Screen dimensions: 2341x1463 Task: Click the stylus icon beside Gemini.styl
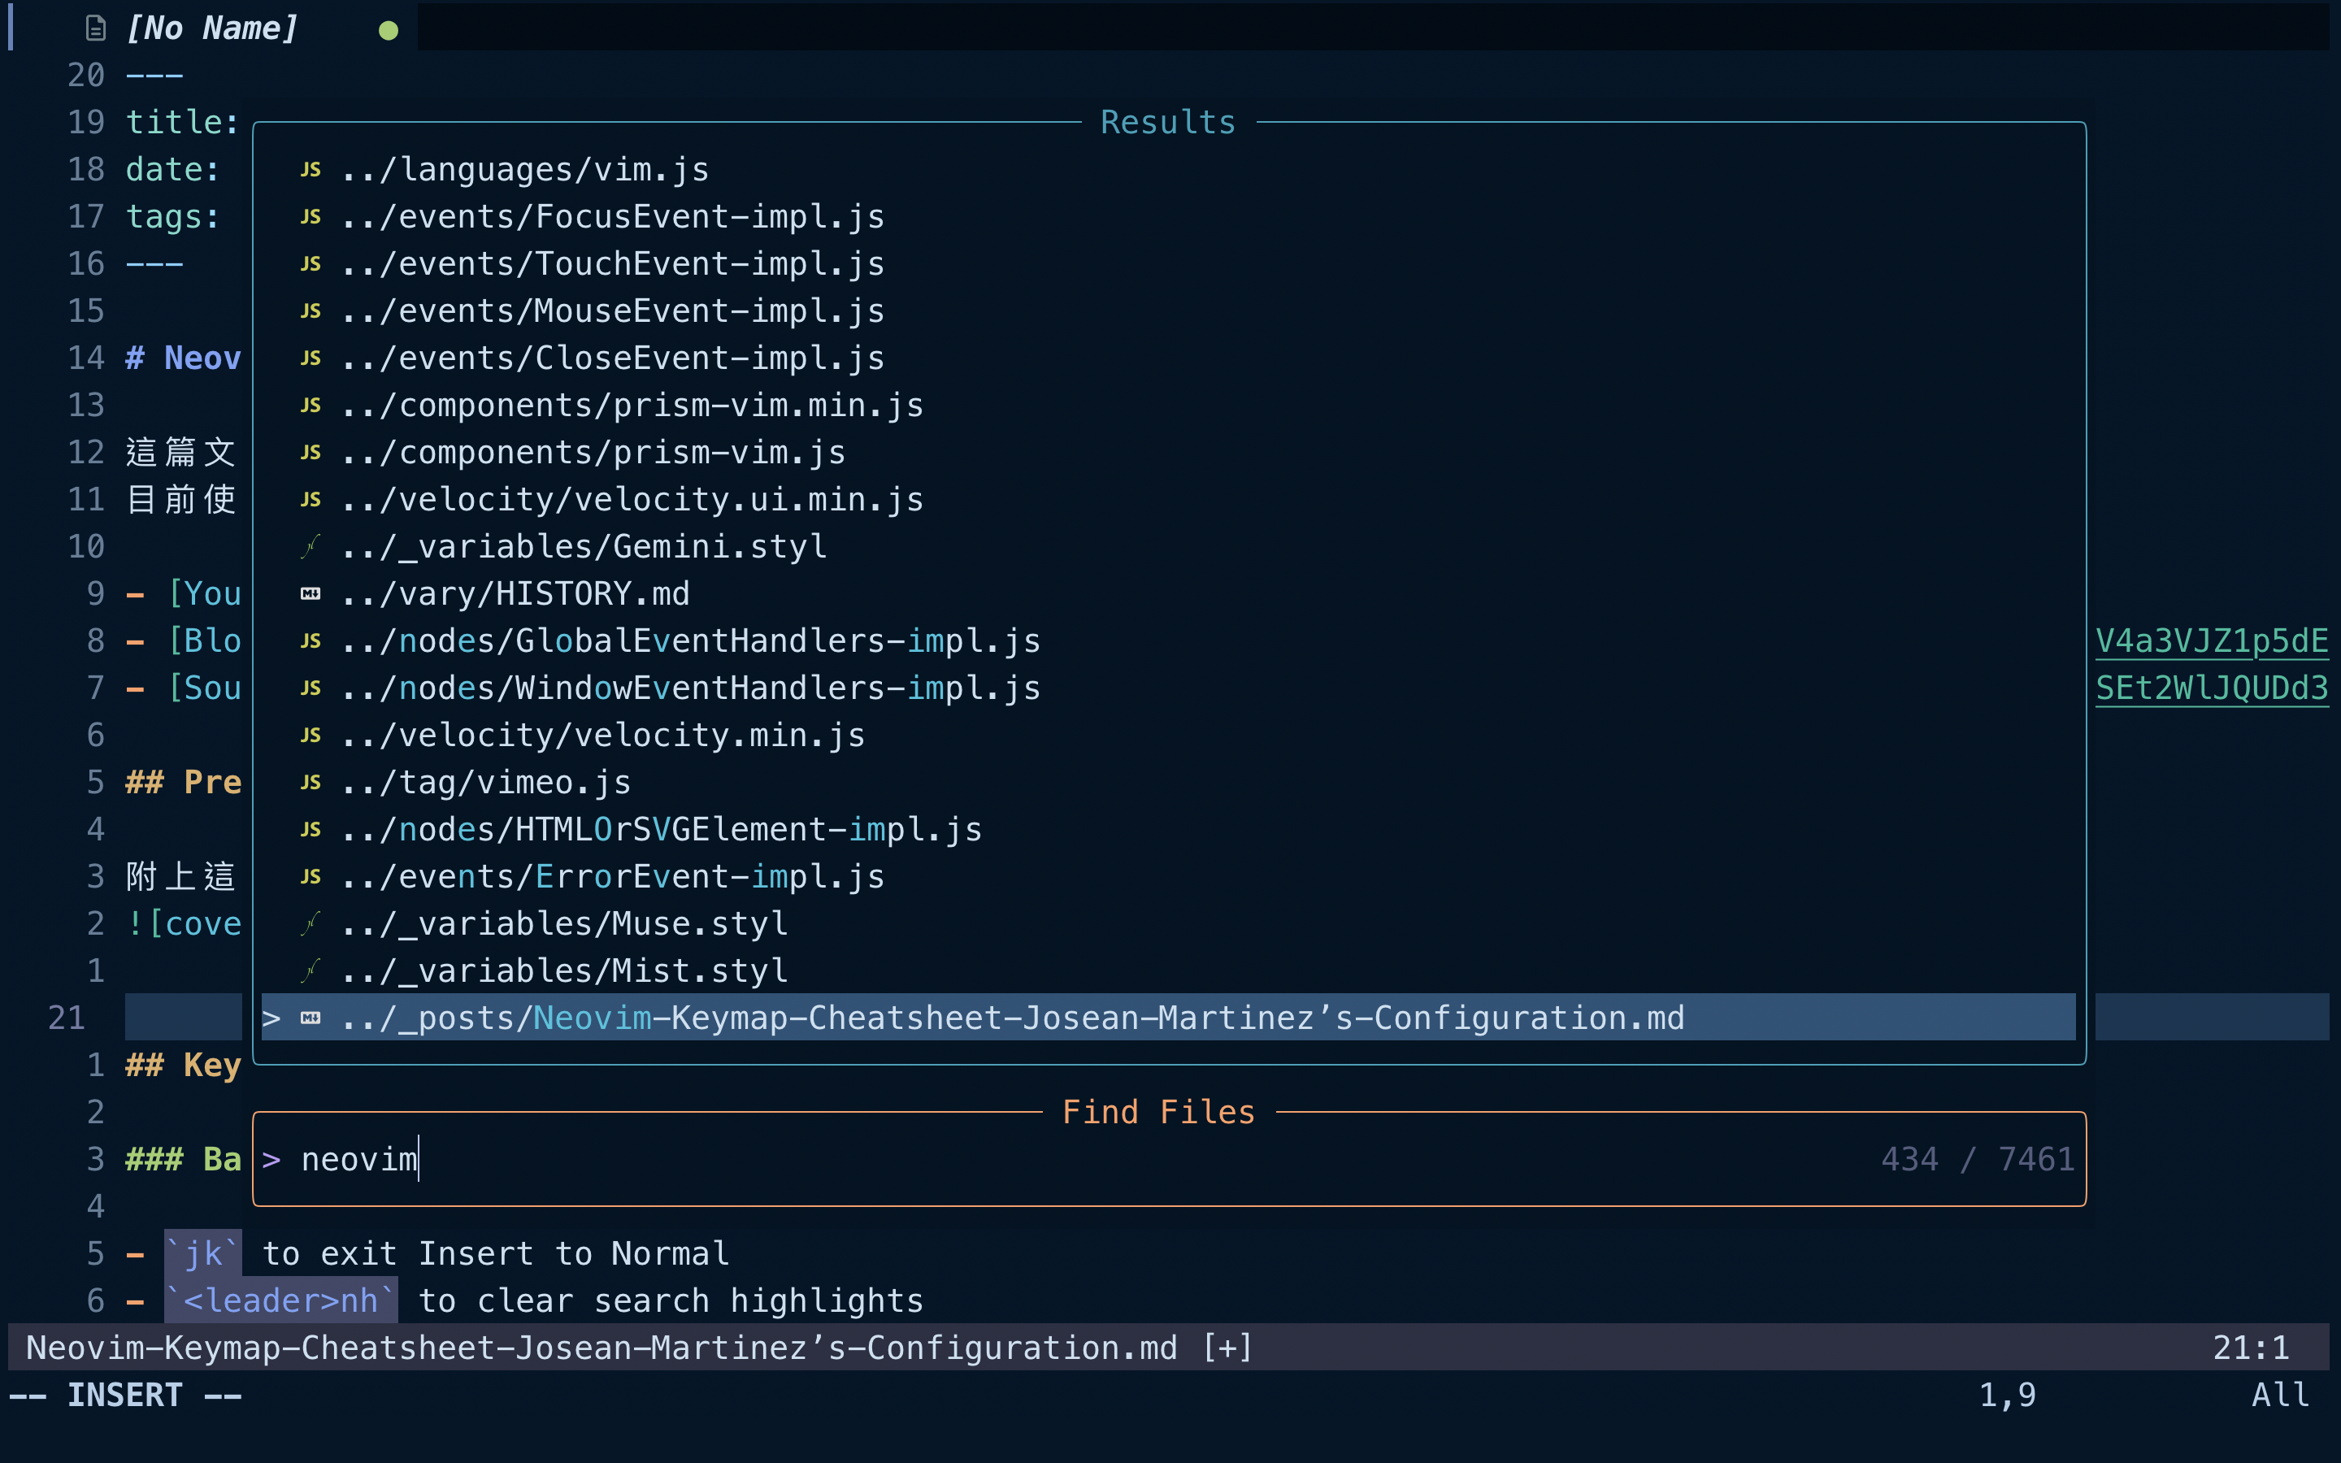point(311,547)
